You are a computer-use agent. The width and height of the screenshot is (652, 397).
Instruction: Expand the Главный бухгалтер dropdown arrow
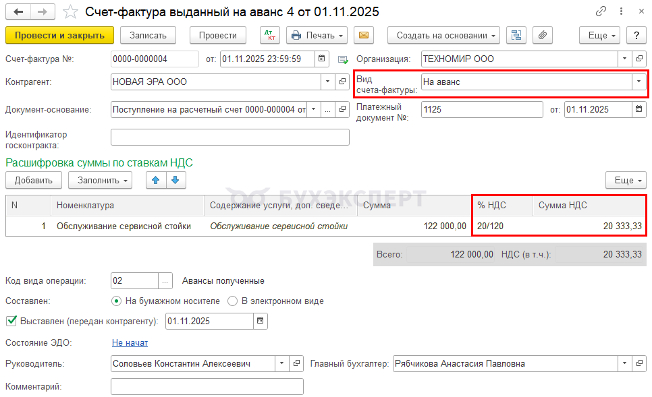pos(624,363)
